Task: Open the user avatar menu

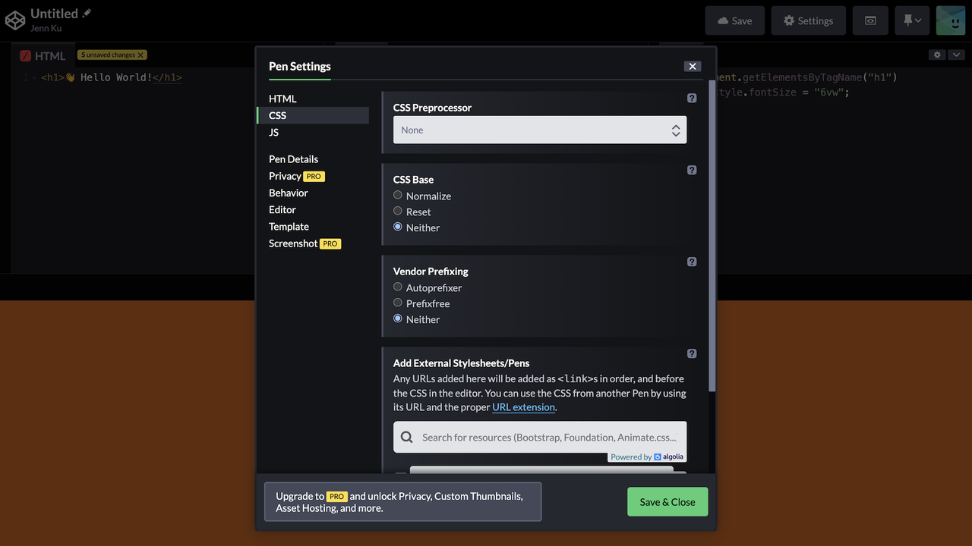Action: 950,20
